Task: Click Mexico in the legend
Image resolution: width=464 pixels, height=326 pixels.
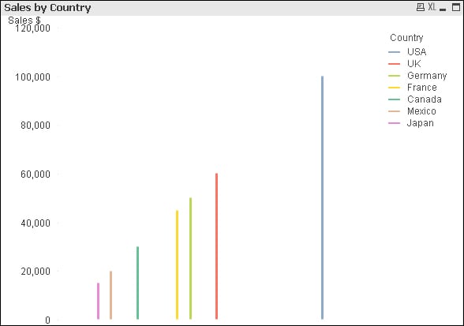Action: coord(421,111)
